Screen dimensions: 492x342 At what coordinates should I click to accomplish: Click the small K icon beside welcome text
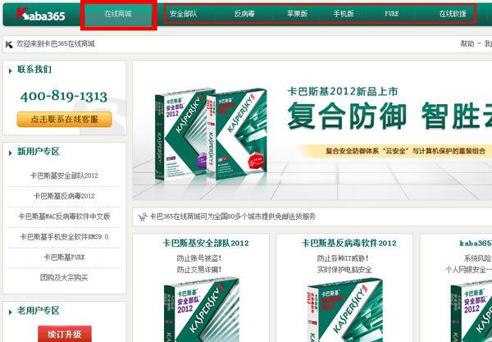coord(8,44)
